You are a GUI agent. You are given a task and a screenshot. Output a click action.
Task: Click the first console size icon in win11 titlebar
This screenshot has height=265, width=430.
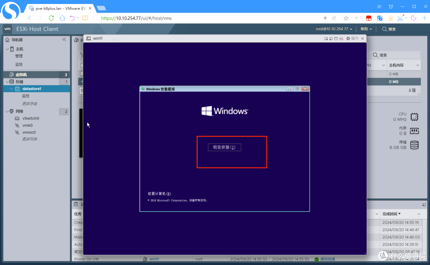pyautogui.click(x=326, y=39)
